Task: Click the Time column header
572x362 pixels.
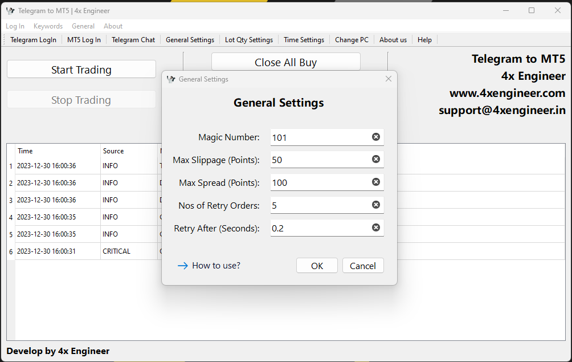Action: (x=58, y=151)
